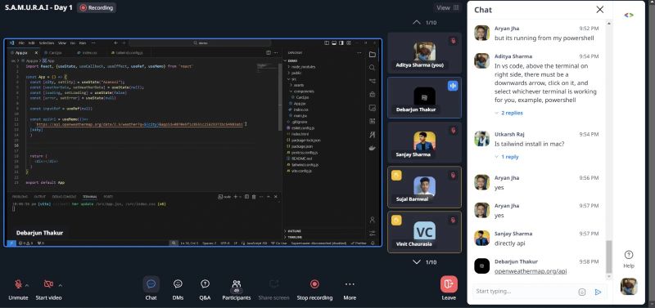The image size is (655, 308).
Task: Click raised hand badge on Vinit Chaurasia tile
Action: 396,220
